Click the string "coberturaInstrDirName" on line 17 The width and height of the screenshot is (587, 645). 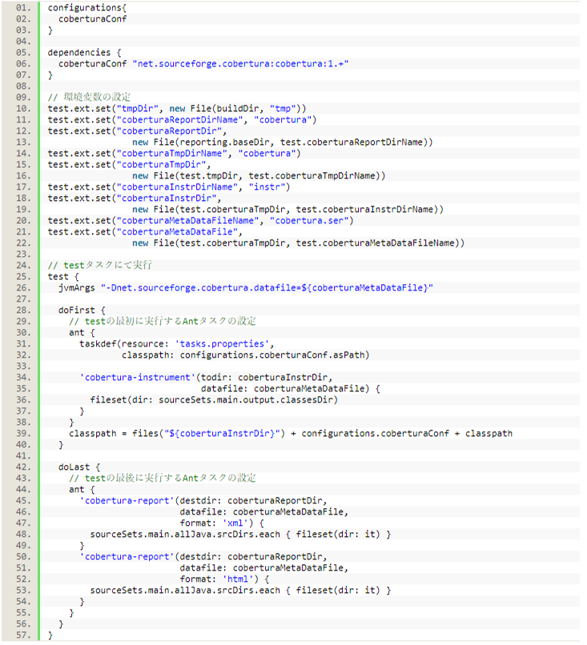click(178, 187)
